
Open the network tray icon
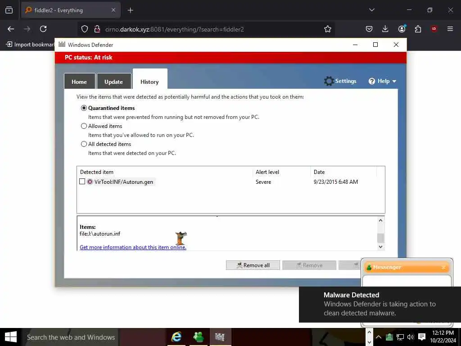[400, 337]
